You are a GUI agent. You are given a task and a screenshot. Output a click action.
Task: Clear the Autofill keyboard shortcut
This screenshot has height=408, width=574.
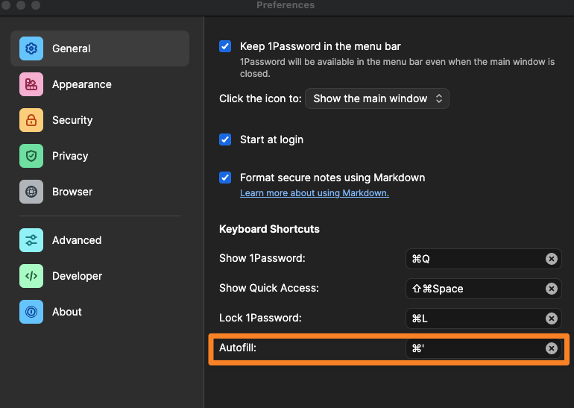551,348
